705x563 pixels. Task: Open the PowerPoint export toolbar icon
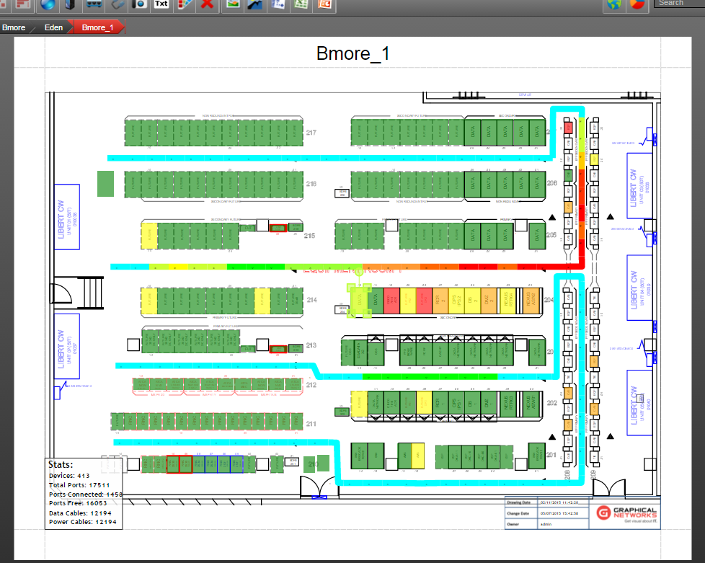[324, 5]
